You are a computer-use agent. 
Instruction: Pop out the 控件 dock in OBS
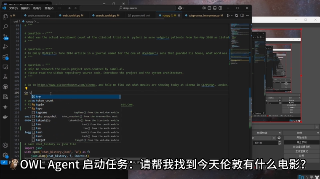(318, 133)
